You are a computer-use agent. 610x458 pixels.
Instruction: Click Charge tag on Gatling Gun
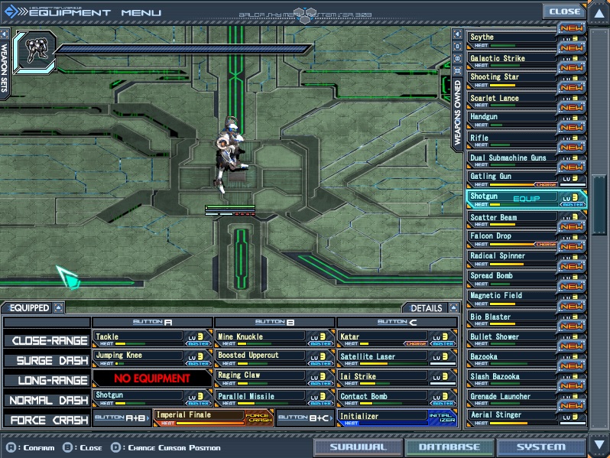(546, 184)
